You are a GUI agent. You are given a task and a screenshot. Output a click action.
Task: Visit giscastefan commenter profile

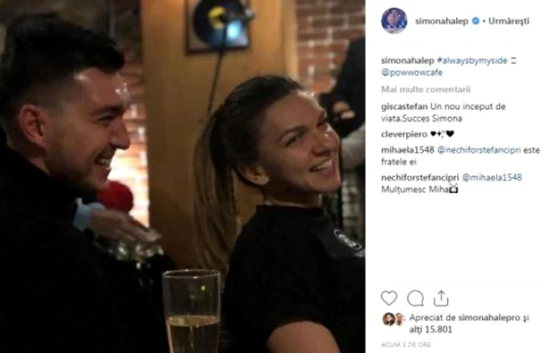click(404, 107)
